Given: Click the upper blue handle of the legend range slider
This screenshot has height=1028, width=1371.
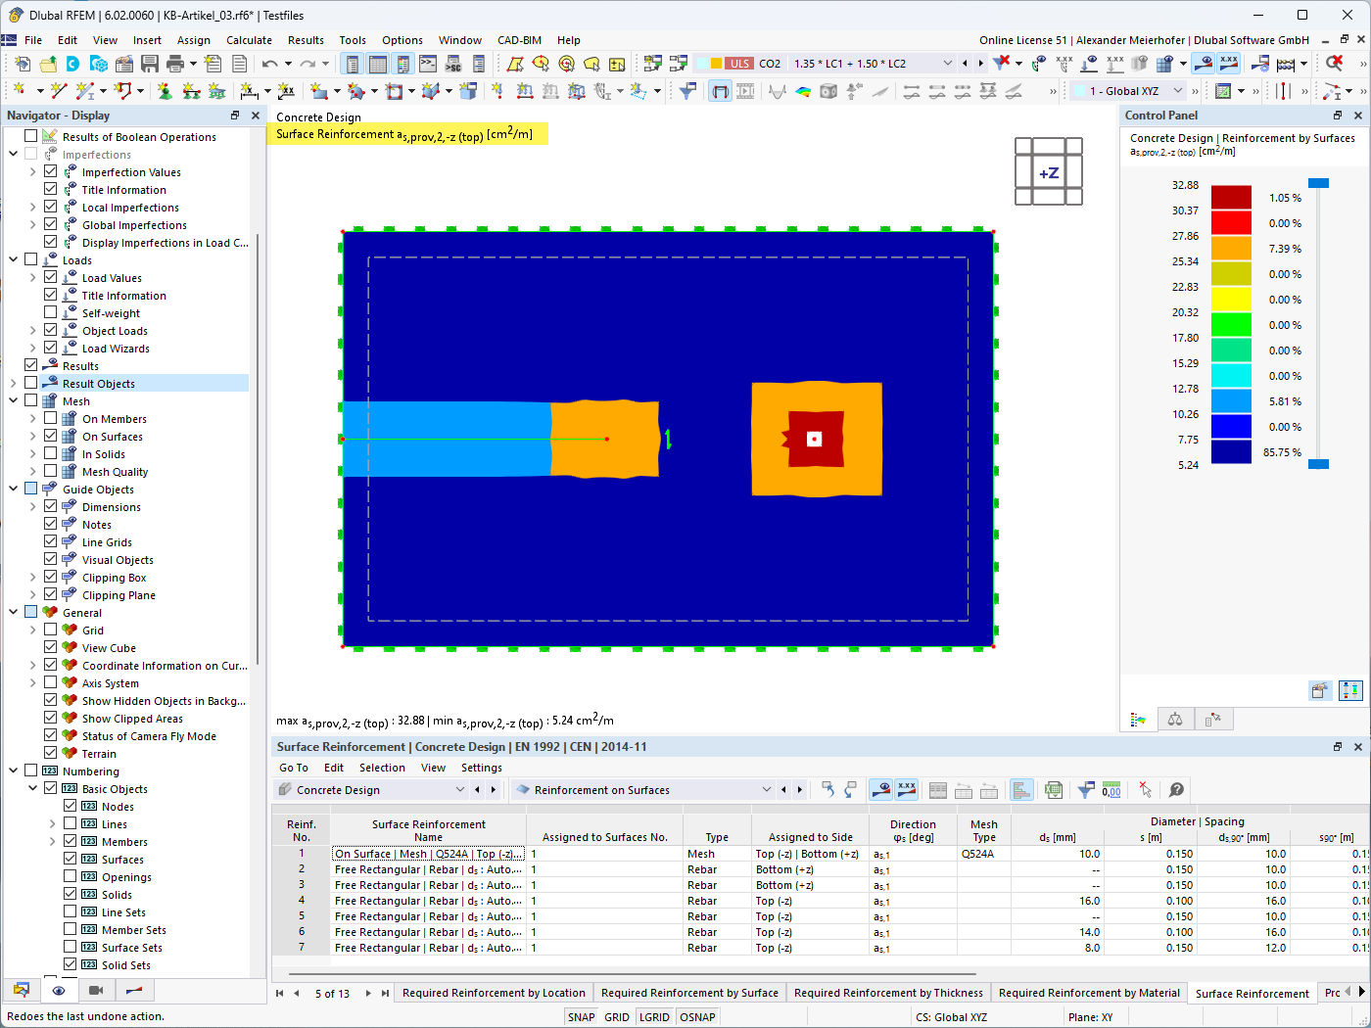Looking at the screenshot, I should [x=1319, y=183].
